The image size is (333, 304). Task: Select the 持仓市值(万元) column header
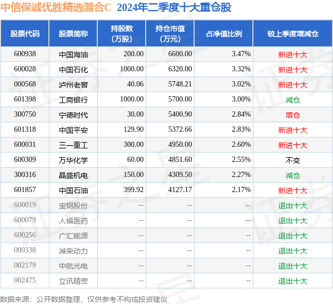(x=170, y=33)
